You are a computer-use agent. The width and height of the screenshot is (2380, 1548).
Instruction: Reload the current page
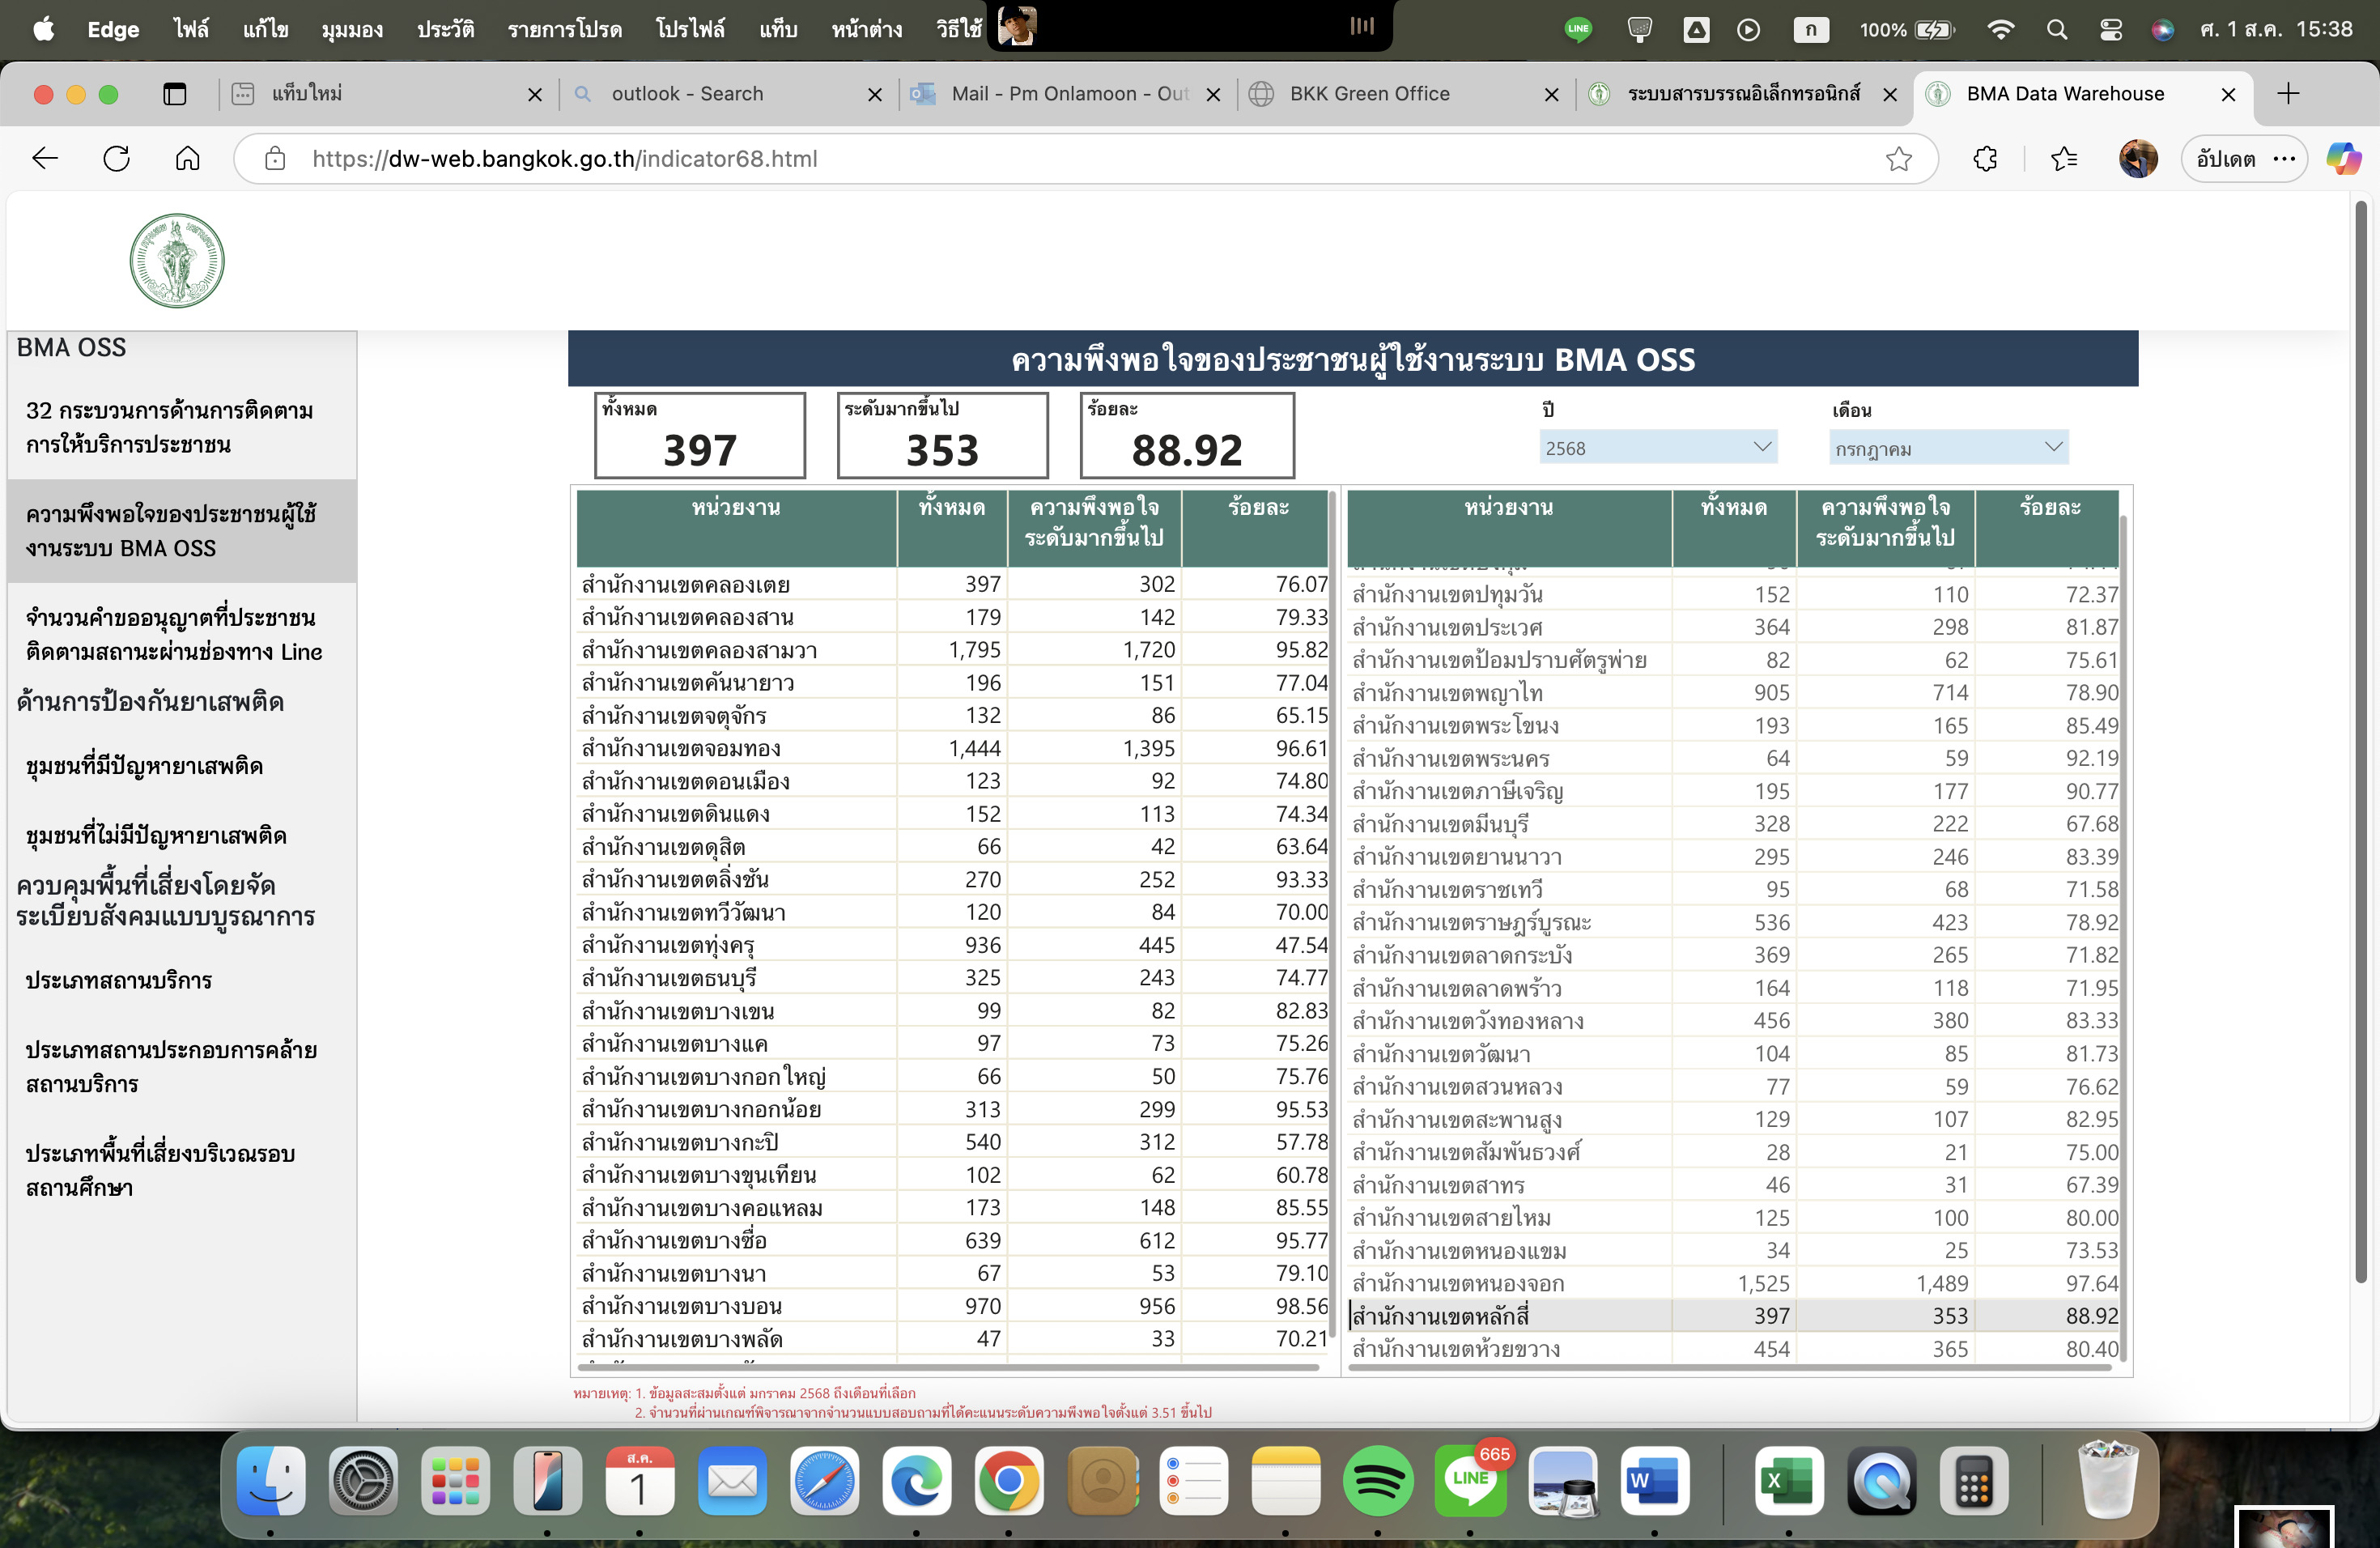[x=117, y=158]
